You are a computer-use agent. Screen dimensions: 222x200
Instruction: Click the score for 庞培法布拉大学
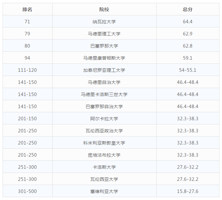click(188, 155)
